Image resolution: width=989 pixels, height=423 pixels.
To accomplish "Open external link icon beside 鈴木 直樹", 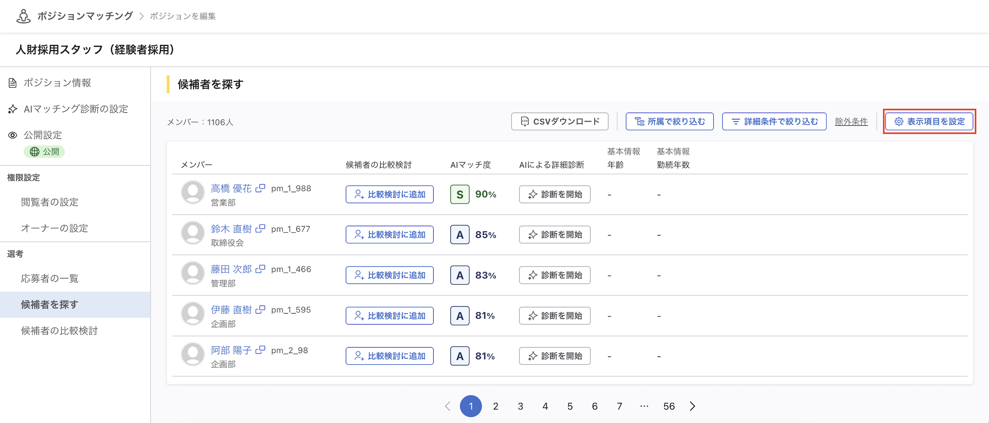I will pyautogui.click(x=260, y=228).
